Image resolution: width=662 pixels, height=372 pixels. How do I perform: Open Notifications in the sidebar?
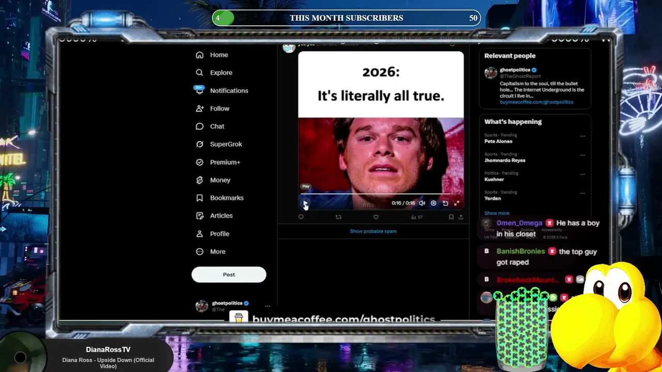tap(222, 90)
